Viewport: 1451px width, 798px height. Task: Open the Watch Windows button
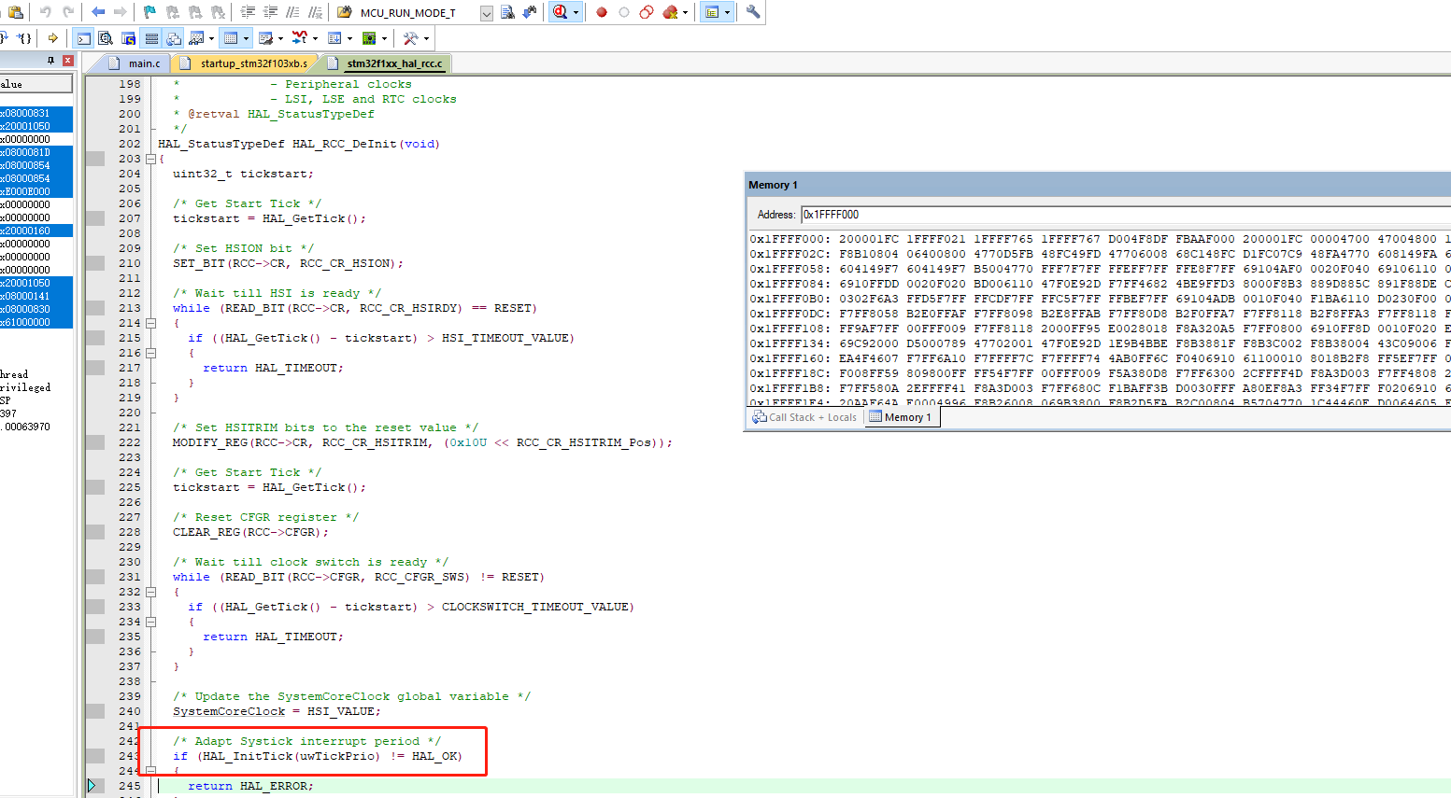pyautogui.click(x=197, y=38)
